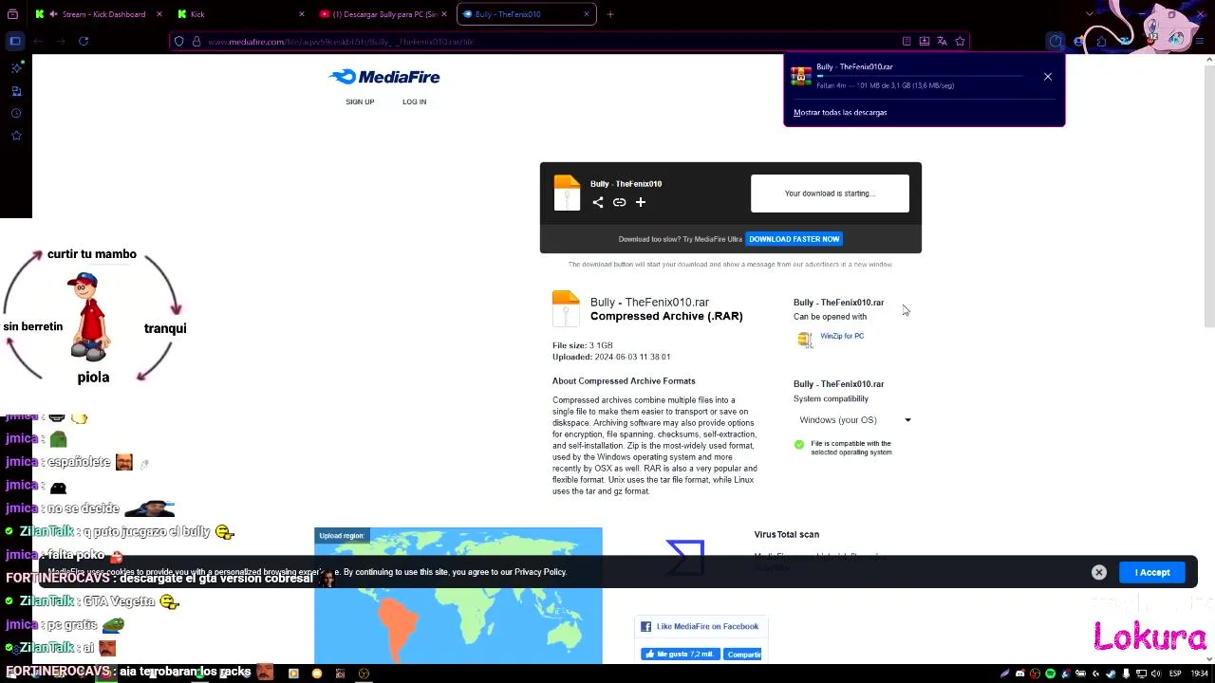Image resolution: width=1215 pixels, height=683 pixels.
Task: Close the Bully - TheFenix010 tab
Action: pos(587,14)
